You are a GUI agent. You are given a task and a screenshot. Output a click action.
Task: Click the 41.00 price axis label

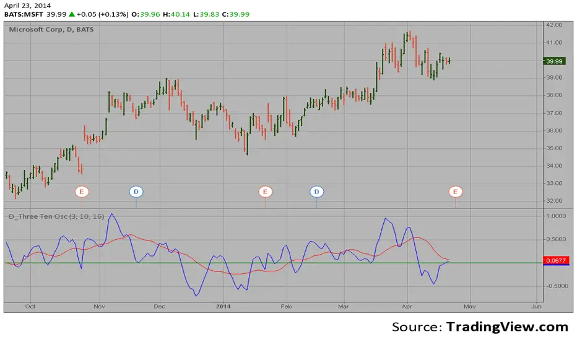555,43
